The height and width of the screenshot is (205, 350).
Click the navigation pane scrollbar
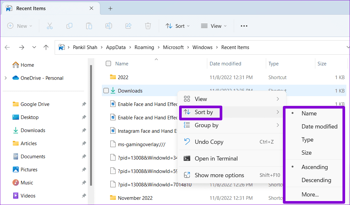pos(91,125)
